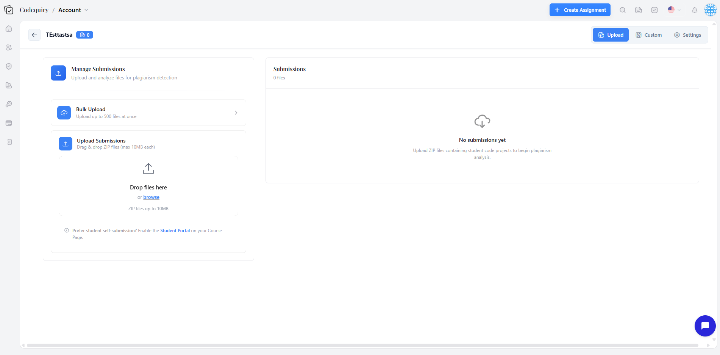Click the Student Portal link
Image resolution: width=720 pixels, height=355 pixels.
175,230
